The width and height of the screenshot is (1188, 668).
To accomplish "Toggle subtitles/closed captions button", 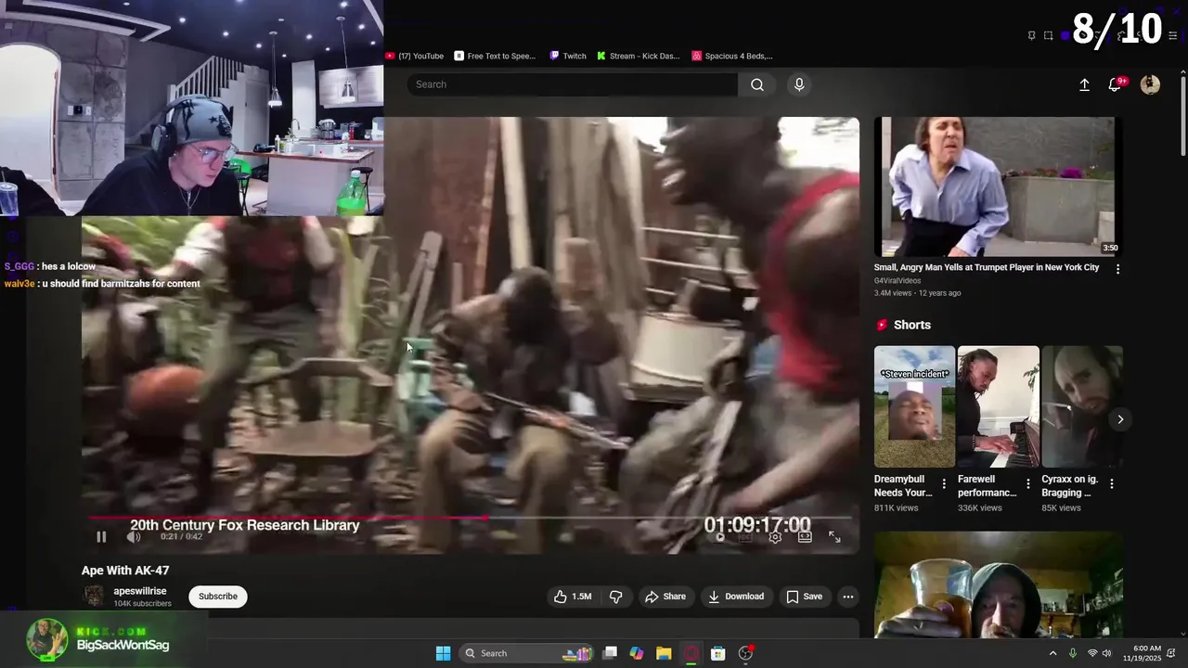I will pyautogui.click(x=745, y=536).
